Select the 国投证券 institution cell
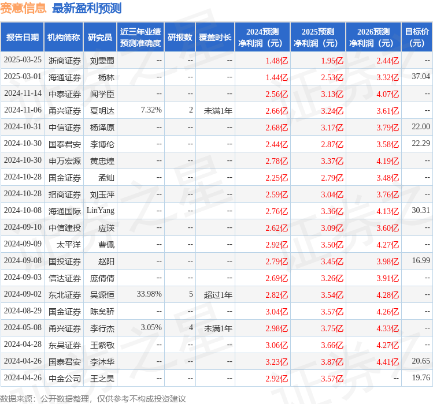Viewport: 433px width, 404px height. pos(65,261)
